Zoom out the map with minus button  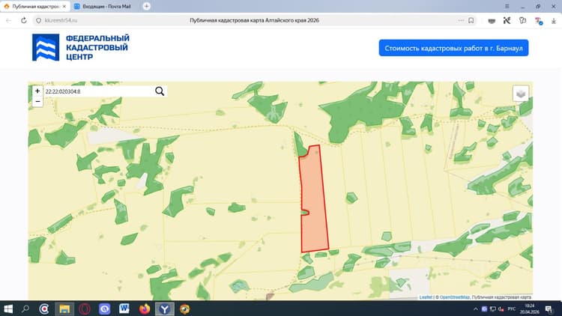(x=37, y=101)
